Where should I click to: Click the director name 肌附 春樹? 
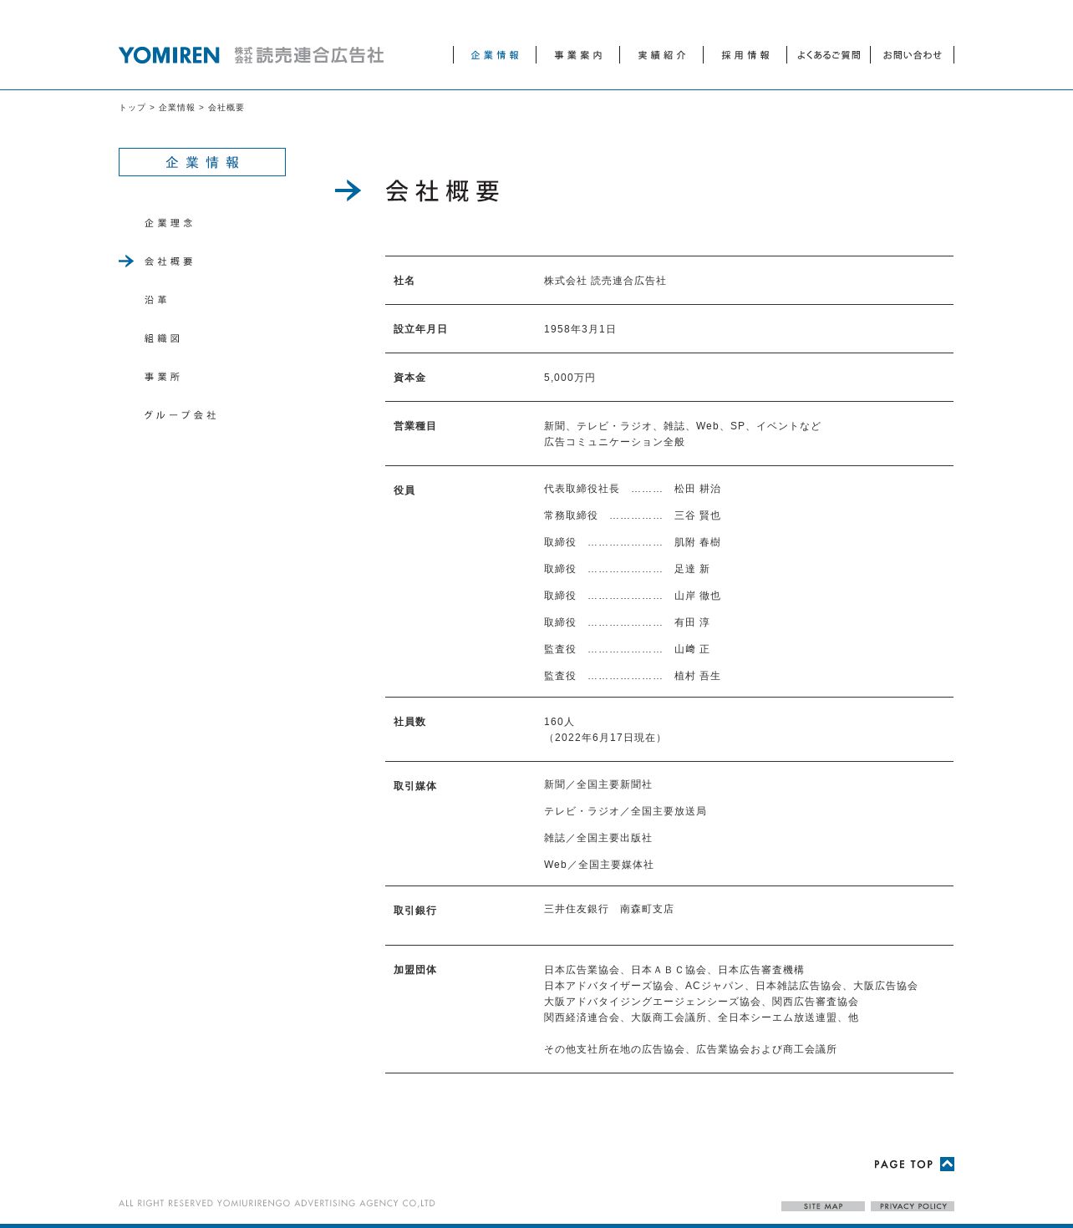[698, 542]
